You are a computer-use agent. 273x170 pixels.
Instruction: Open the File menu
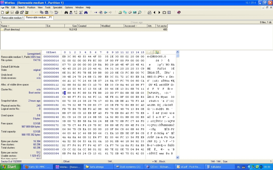pos(7,7)
